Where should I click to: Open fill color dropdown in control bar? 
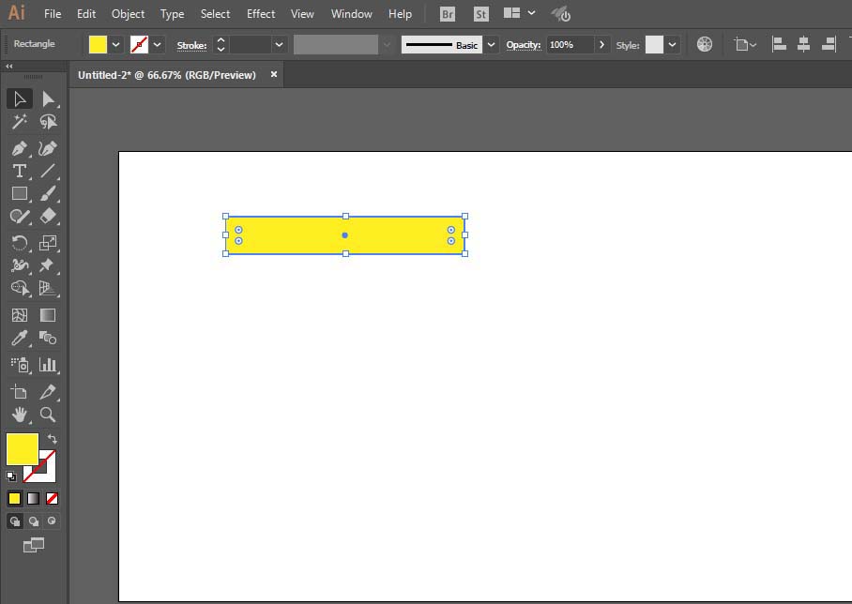pyautogui.click(x=115, y=44)
